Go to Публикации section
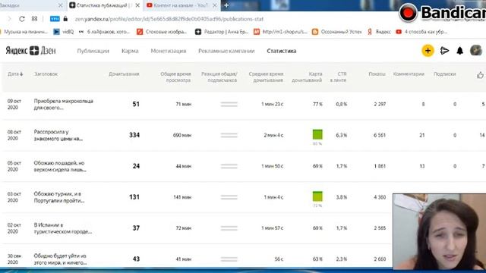 pos(93,51)
